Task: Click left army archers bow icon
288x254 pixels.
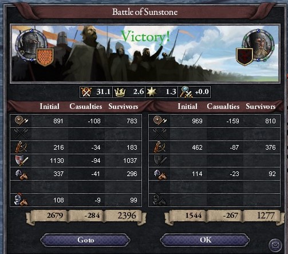Action: click(21, 147)
